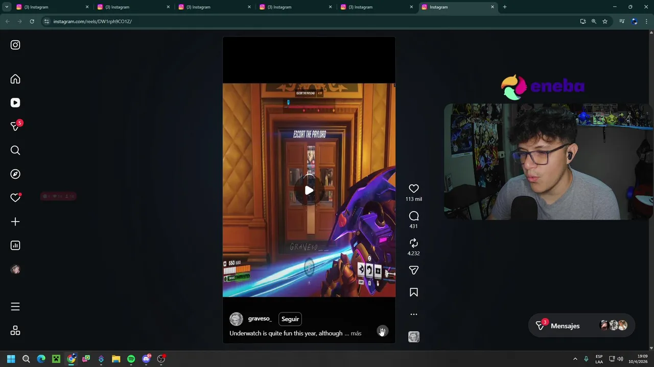Open the reel's three-dot options menu
This screenshot has width=654, height=367.
(x=414, y=314)
